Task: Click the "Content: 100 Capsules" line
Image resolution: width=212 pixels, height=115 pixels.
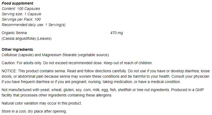Action: (21, 9)
